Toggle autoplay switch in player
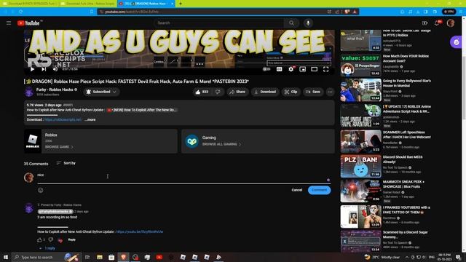 [266, 69]
